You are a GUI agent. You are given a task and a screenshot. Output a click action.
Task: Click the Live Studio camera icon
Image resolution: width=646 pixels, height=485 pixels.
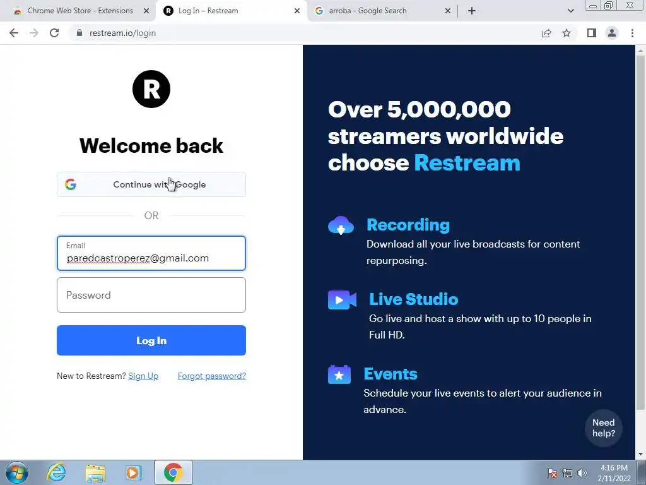click(342, 300)
